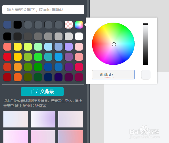Screen dimensions: 169x143
Task: Choose the mint green pastel swatch
Action: point(38,47)
